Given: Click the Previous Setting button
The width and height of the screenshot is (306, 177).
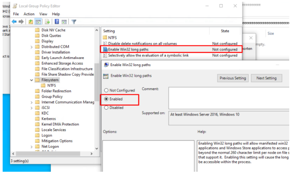Looking at the screenshot, I should (233, 78).
